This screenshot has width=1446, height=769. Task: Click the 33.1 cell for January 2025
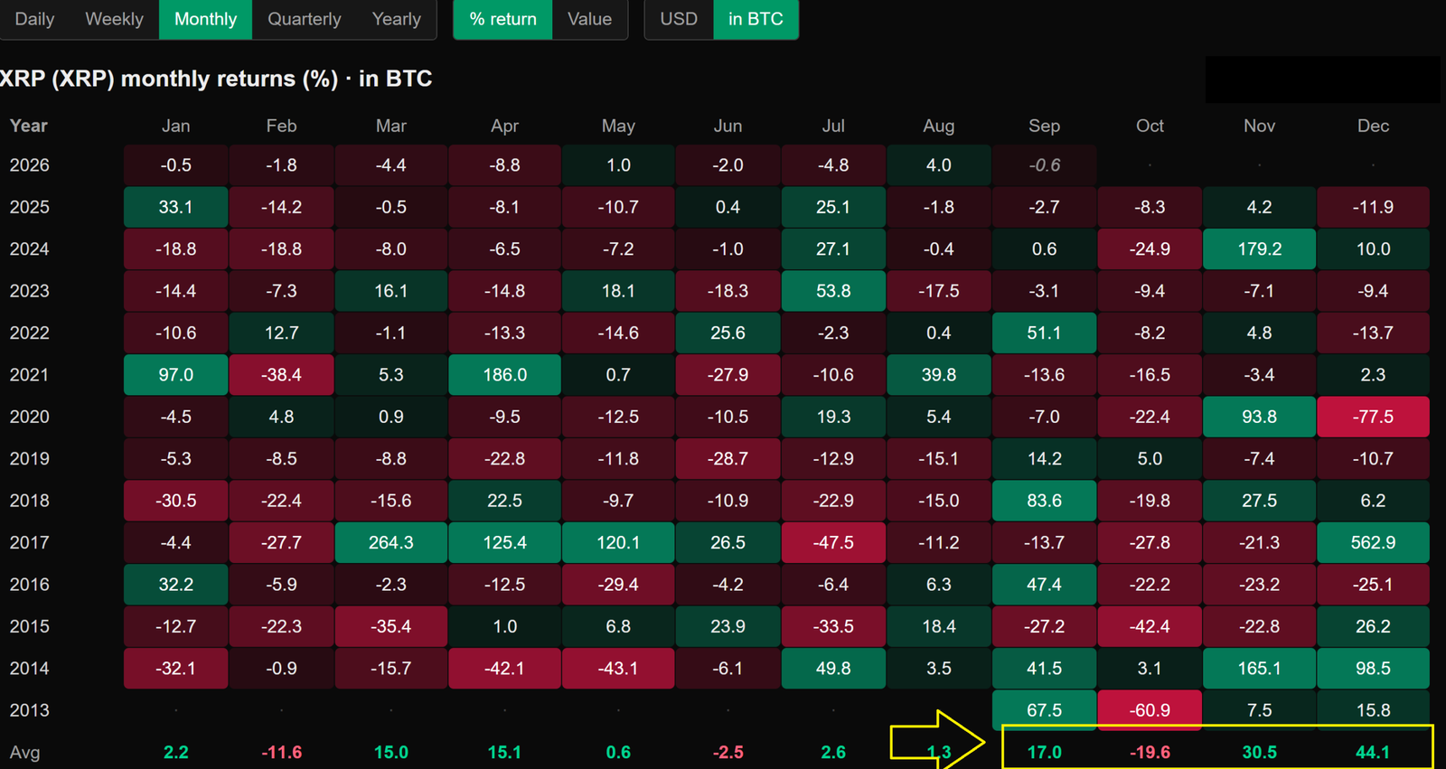pyautogui.click(x=175, y=207)
